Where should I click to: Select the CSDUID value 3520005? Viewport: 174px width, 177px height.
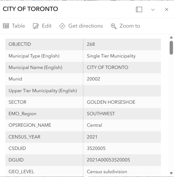click(96, 148)
